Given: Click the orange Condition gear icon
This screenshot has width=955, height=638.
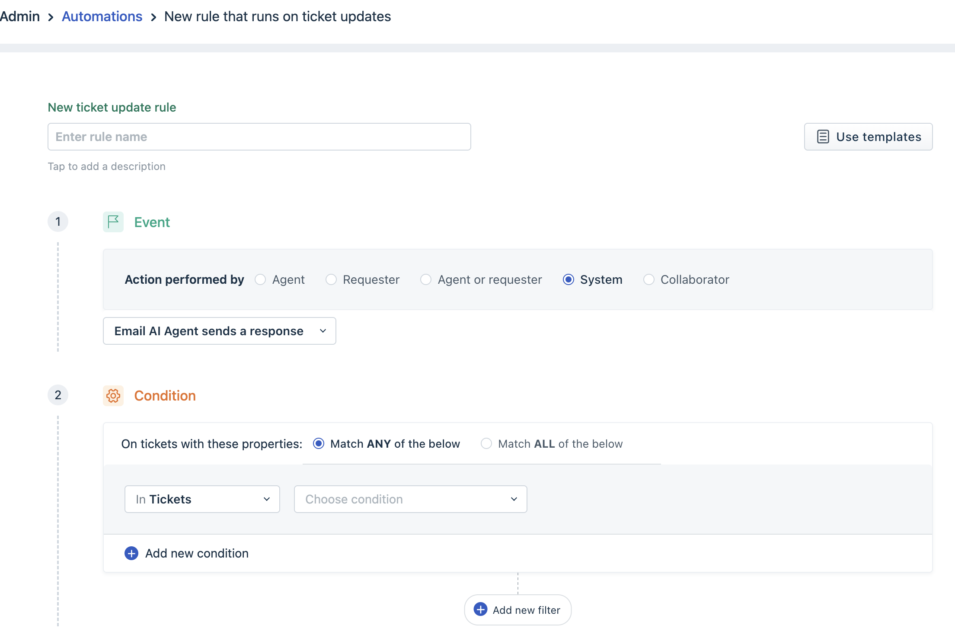Looking at the screenshot, I should 113,395.
